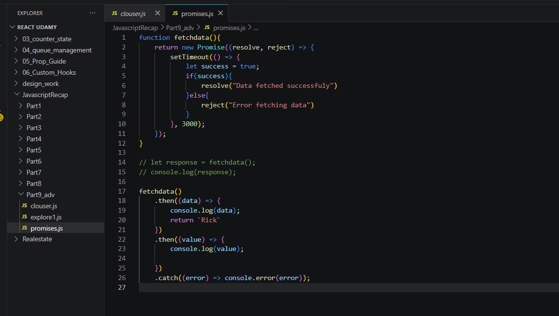Open promises.js in the file explorer
Viewport: 559px width, 316px height.
46,228
